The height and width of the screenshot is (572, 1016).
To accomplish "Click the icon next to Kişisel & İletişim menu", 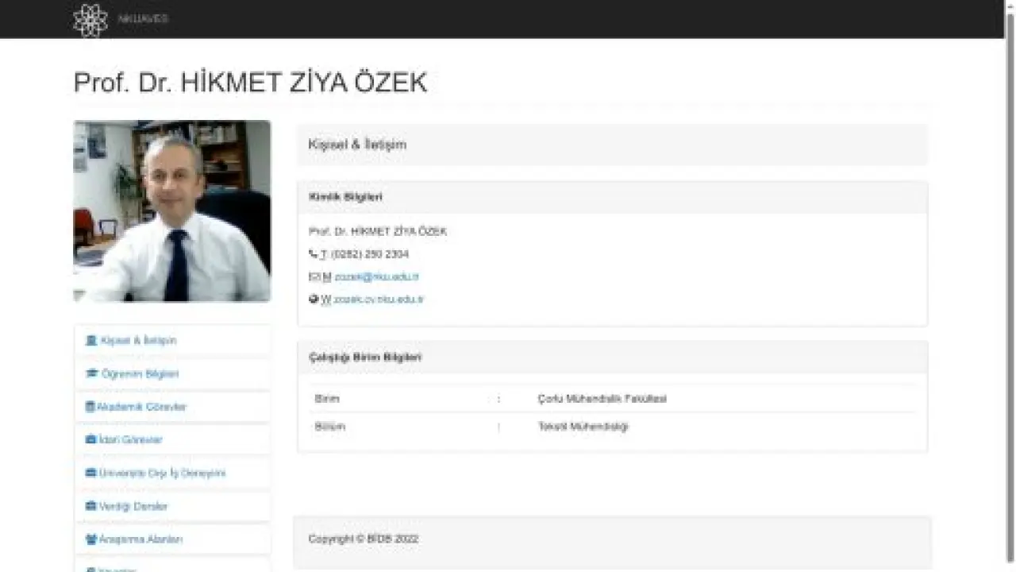I will tap(91, 341).
